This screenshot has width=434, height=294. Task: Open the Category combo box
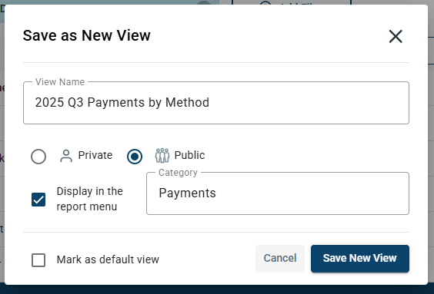[278, 193]
